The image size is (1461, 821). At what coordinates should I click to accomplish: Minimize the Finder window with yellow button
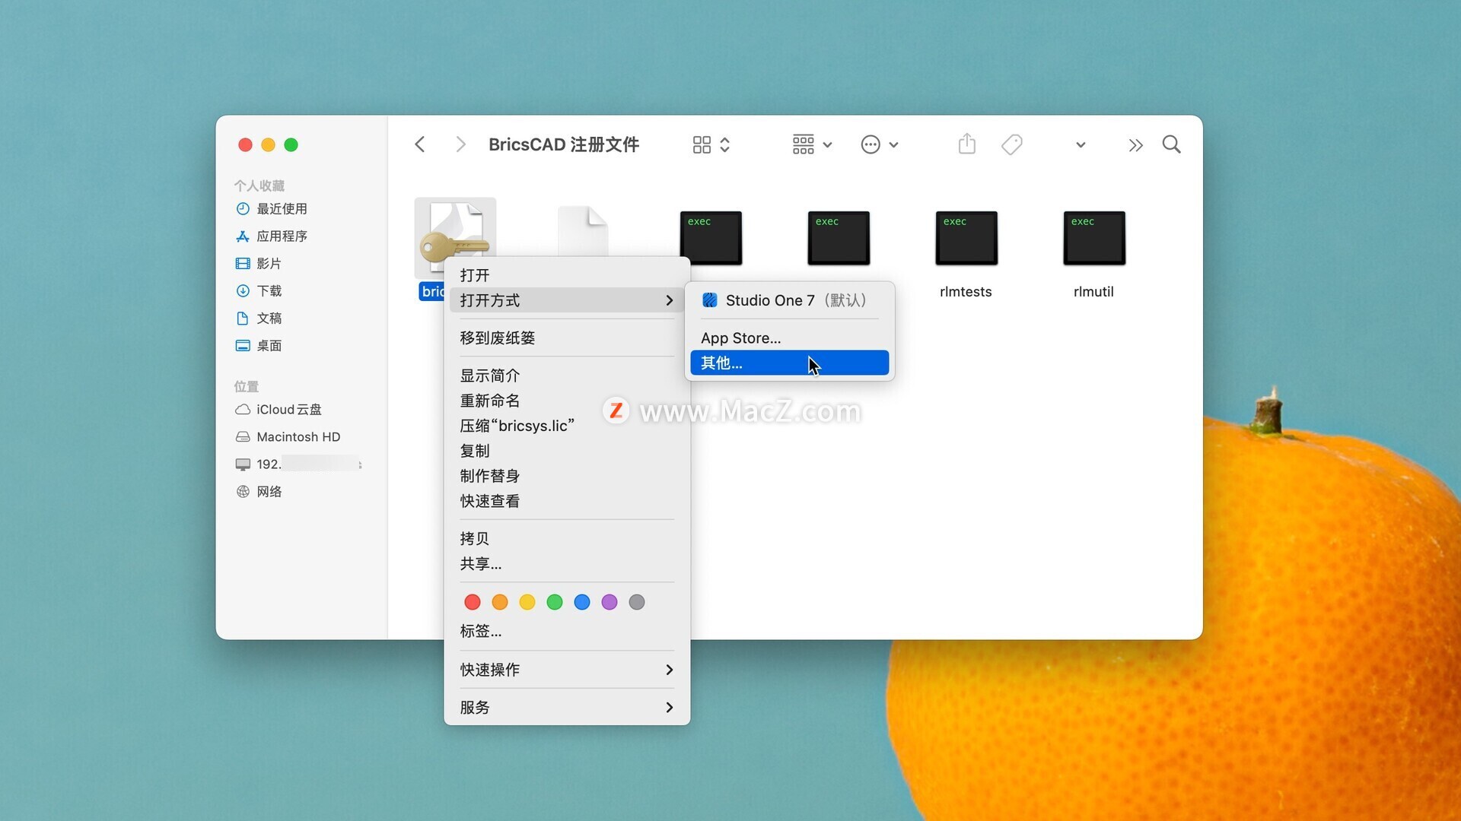tap(268, 144)
